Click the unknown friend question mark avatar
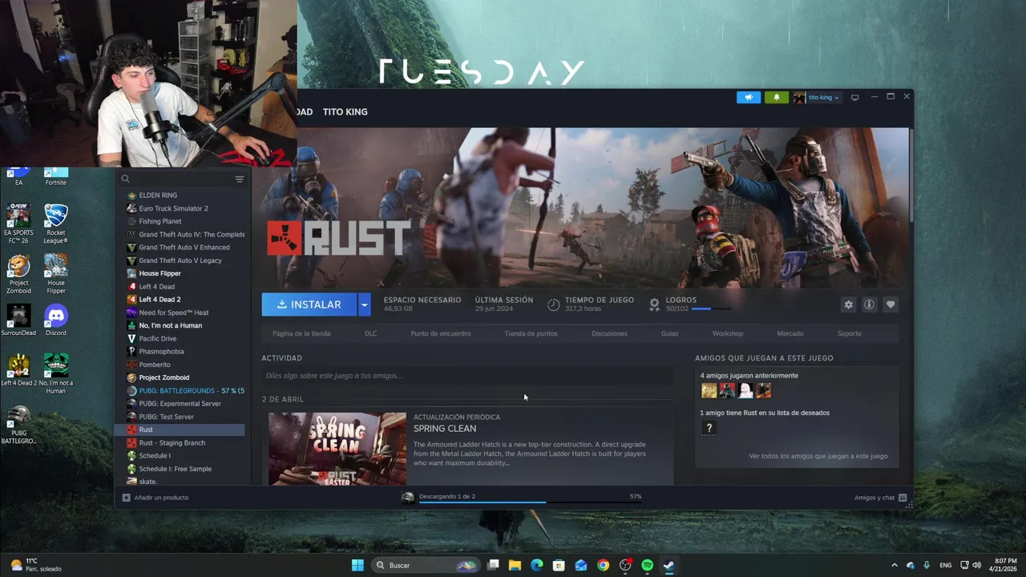1026x577 pixels. tap(709, 428)
